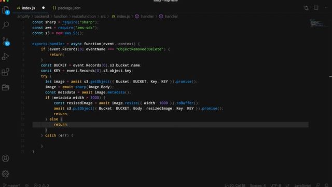Click s3.putObject method call
The image size is (332, 187).
coord(79,109)
